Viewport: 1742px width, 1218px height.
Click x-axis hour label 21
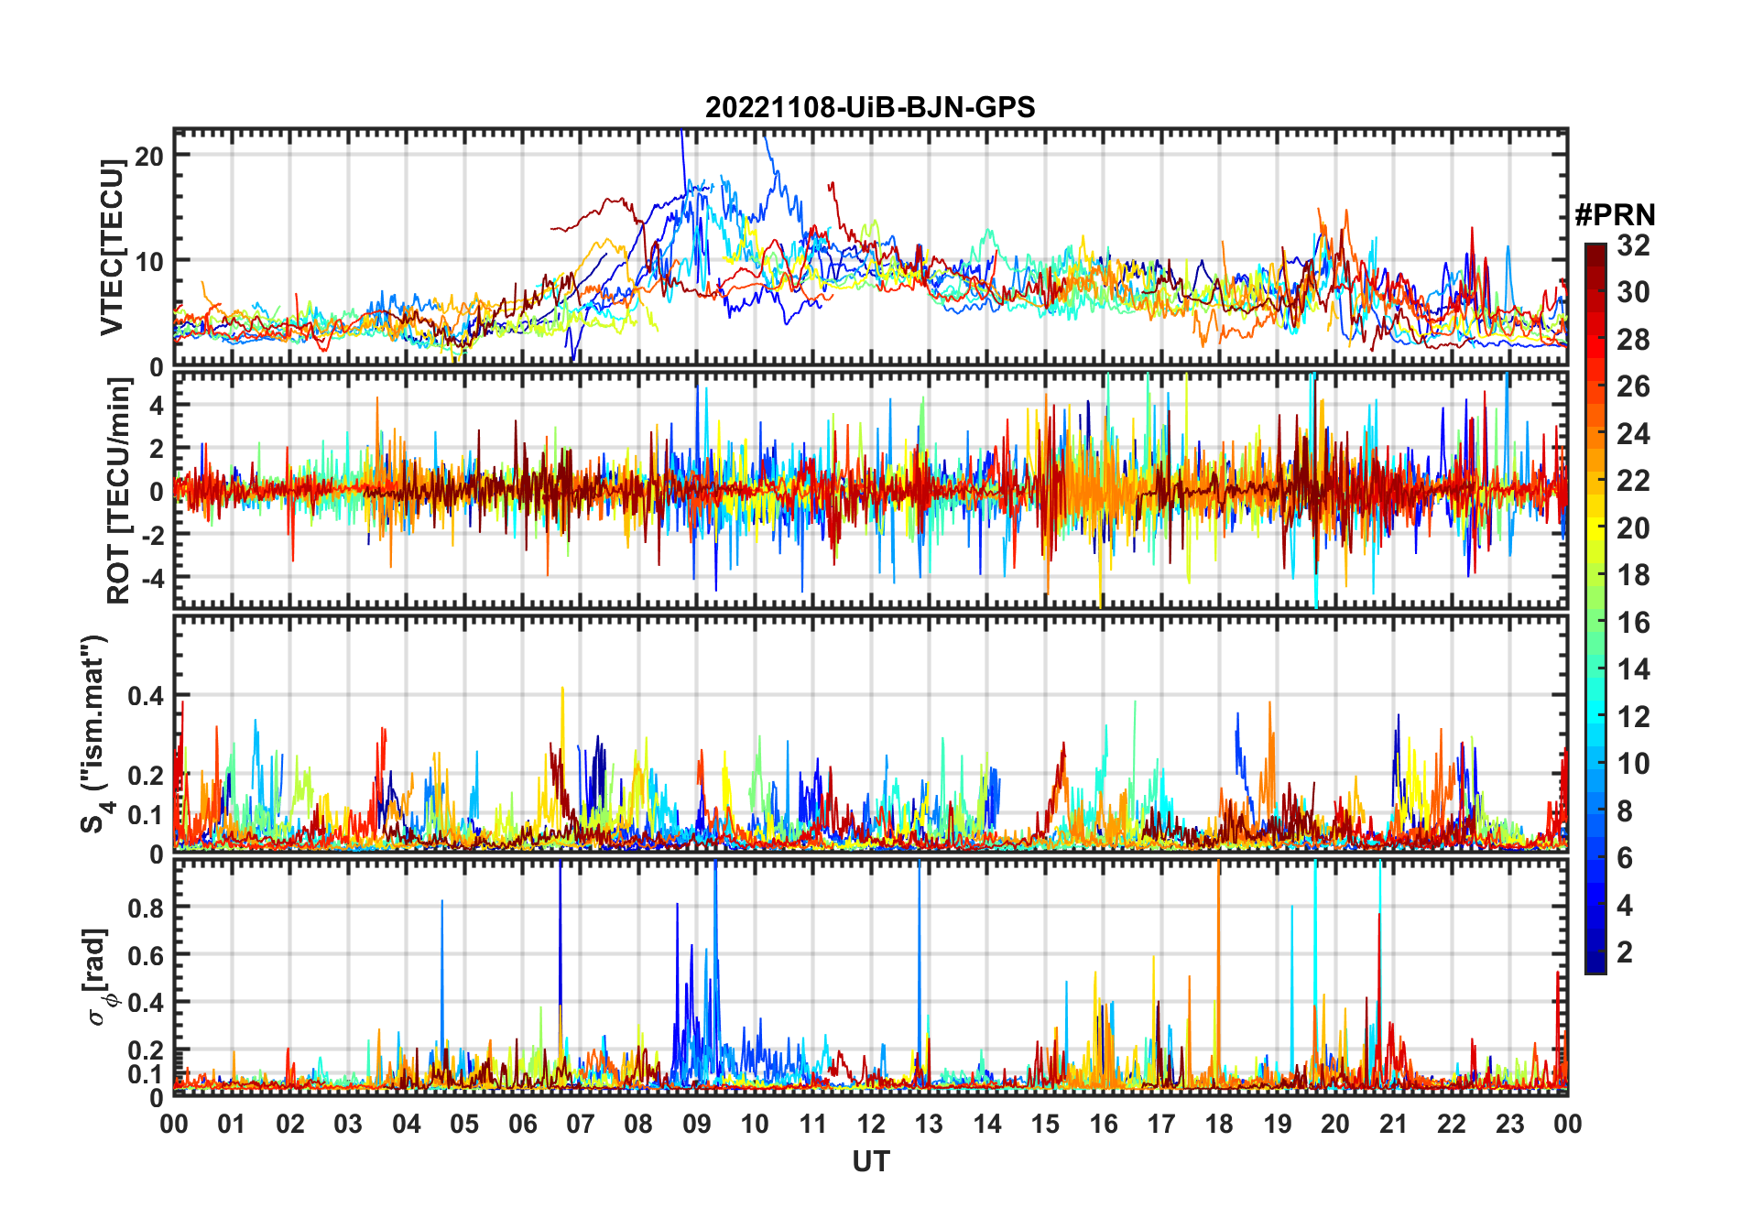click(x=1394, y=1124)
